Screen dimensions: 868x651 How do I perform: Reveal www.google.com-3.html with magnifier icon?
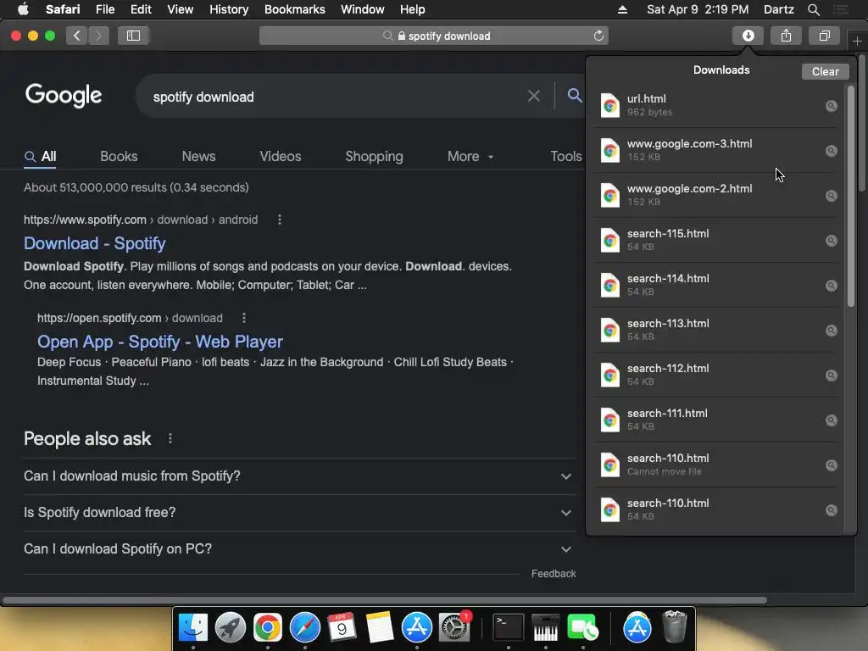click(x=832, y=151)
